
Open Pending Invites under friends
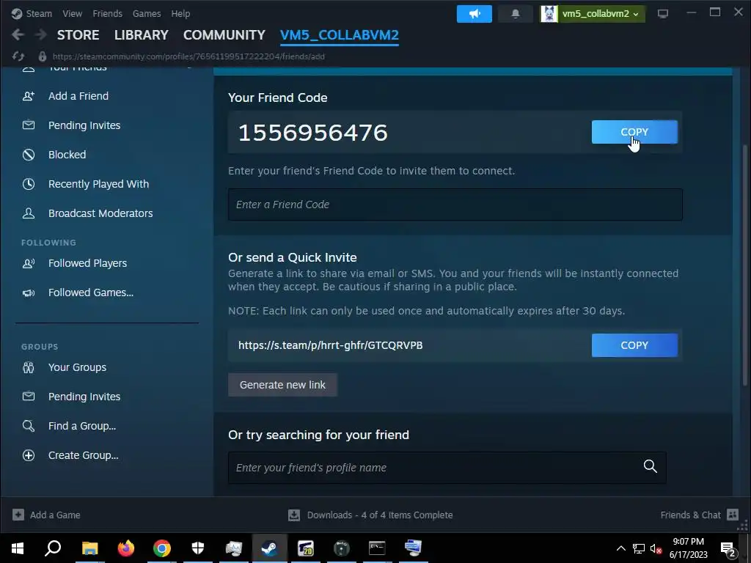click(84, 125)
